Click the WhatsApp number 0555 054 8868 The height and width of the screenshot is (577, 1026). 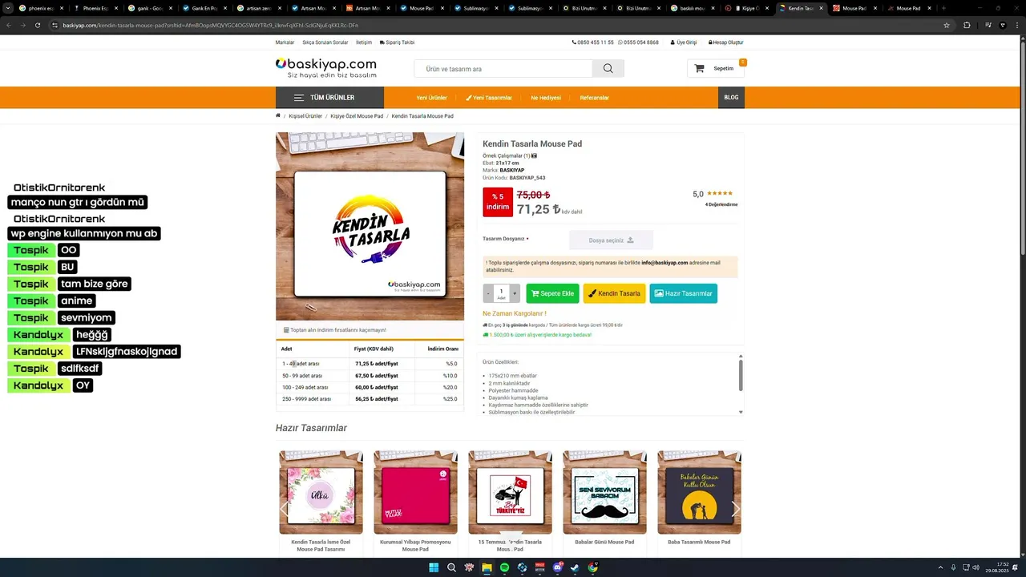(x=639, y=42)
